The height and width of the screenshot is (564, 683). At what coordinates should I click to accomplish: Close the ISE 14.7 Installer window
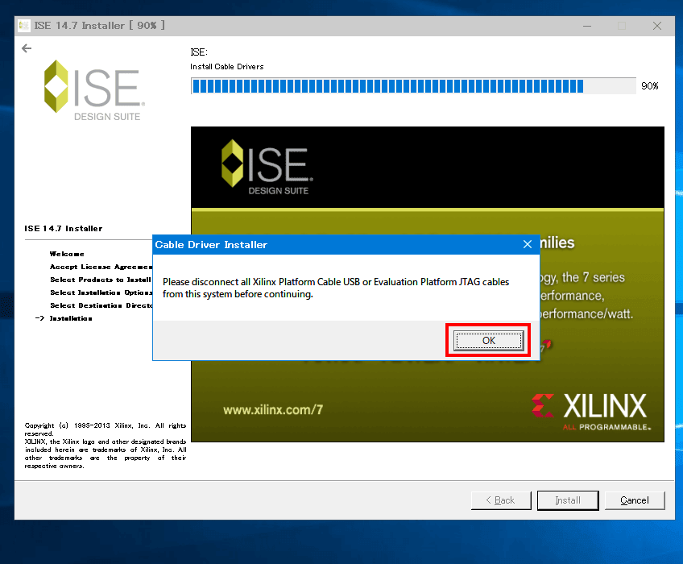point(657,26)
